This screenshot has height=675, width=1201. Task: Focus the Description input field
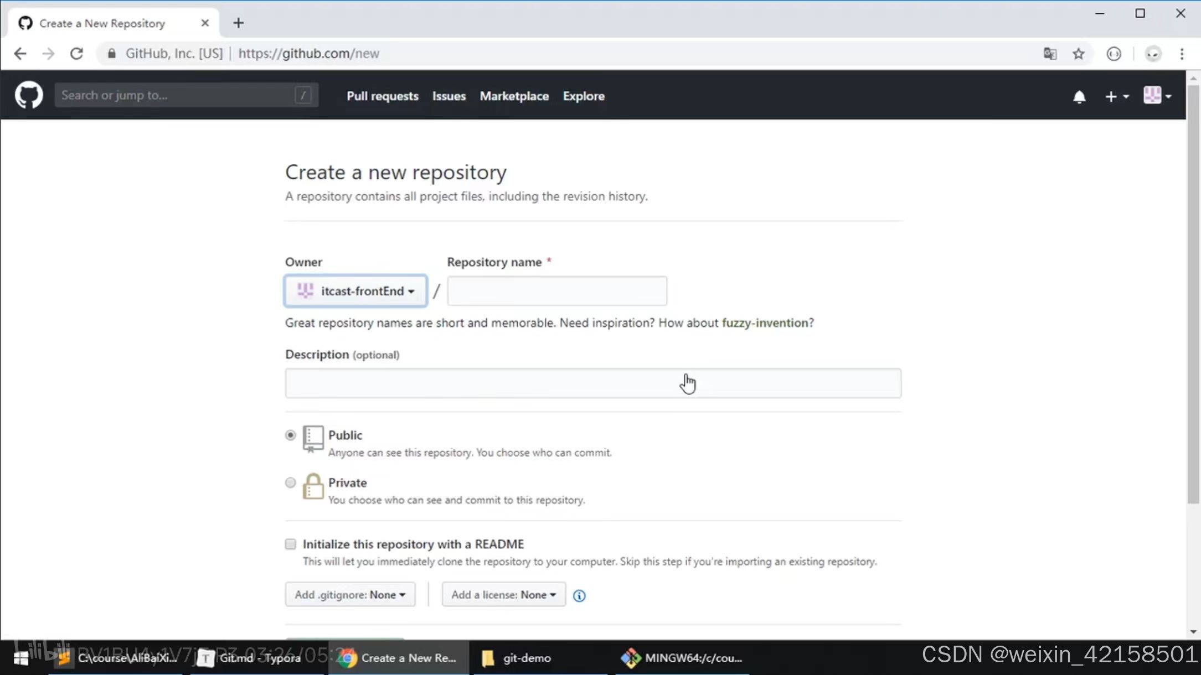click(593, 383)
